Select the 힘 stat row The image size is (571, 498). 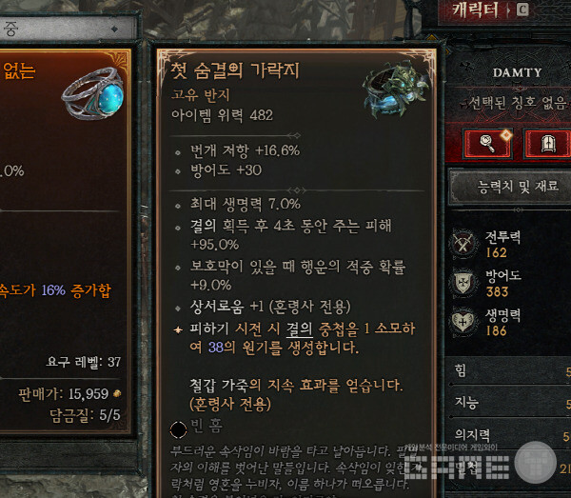click(x=510, y=371)
